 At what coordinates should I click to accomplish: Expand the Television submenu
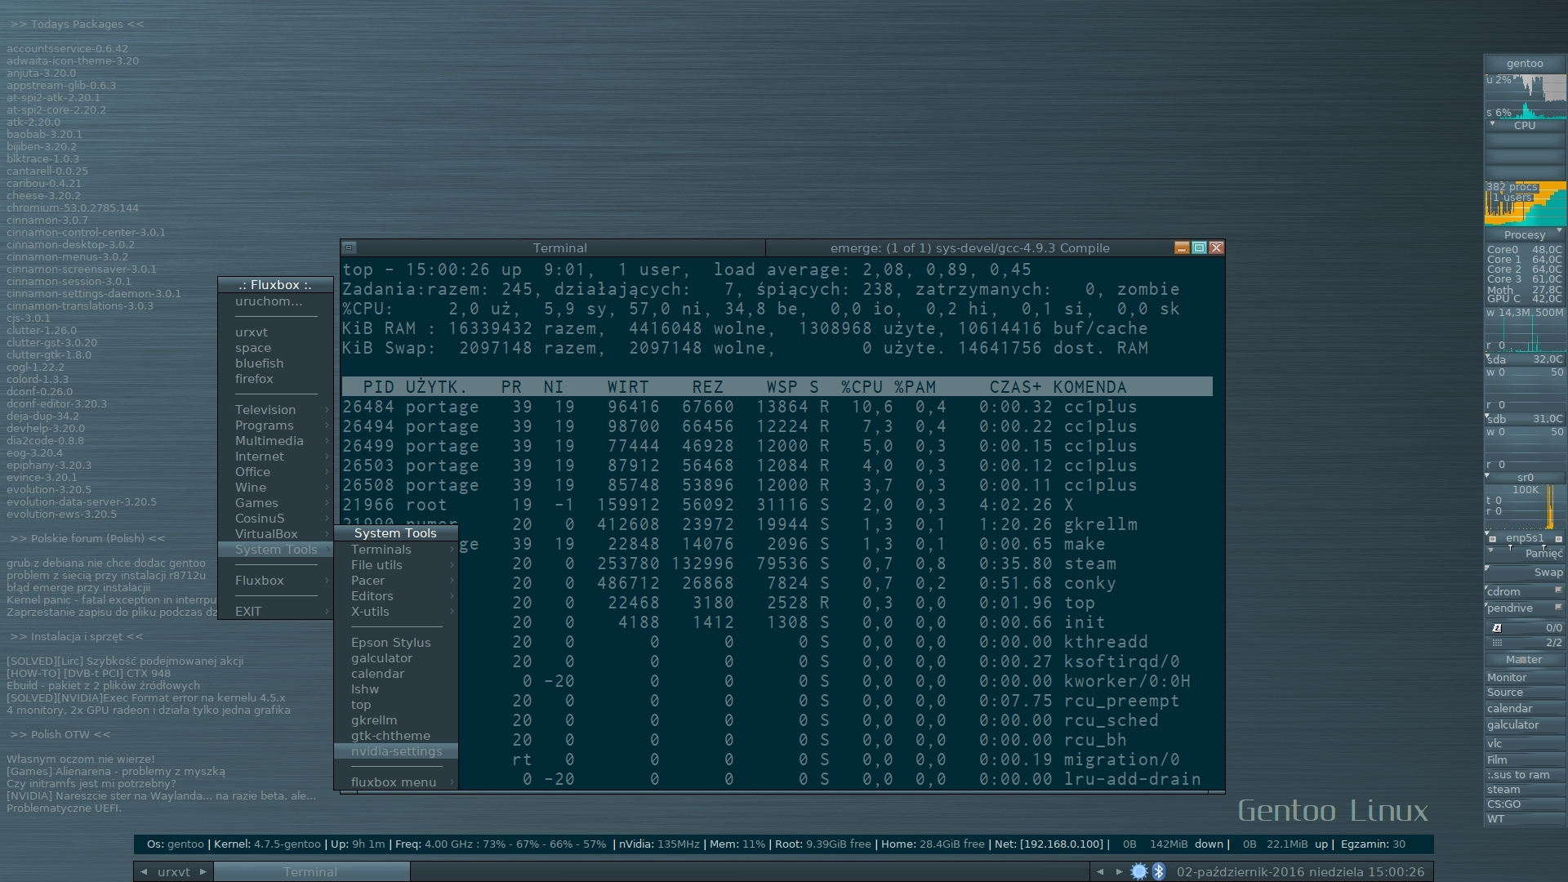tap(276, 410)
